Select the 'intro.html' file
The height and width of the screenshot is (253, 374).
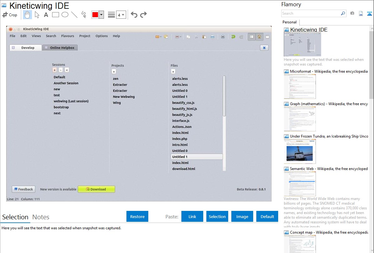coord(180,145)
